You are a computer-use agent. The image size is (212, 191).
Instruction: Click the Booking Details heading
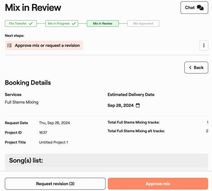click(x=28, y=83)
